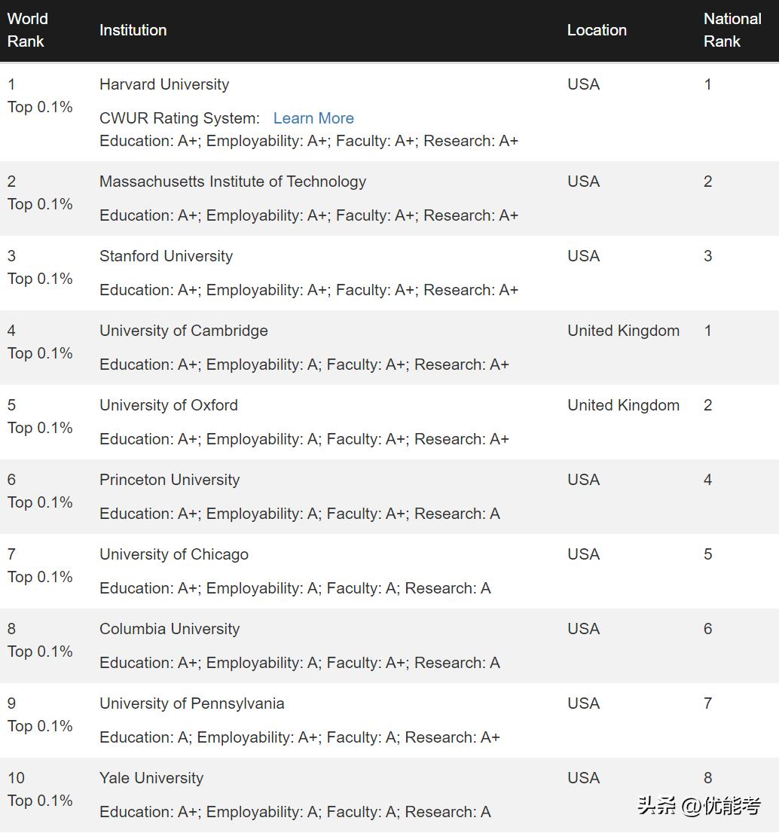
Task: Open Massachusetts Institute of Technology entry
Action: (233, 182)
